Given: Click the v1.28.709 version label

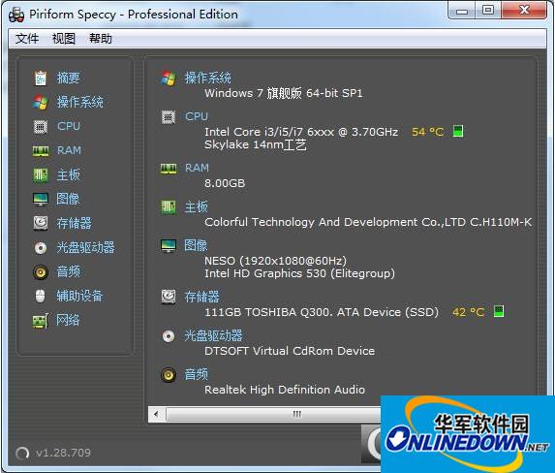Looking at the screenshot, I should pos(63,453).
